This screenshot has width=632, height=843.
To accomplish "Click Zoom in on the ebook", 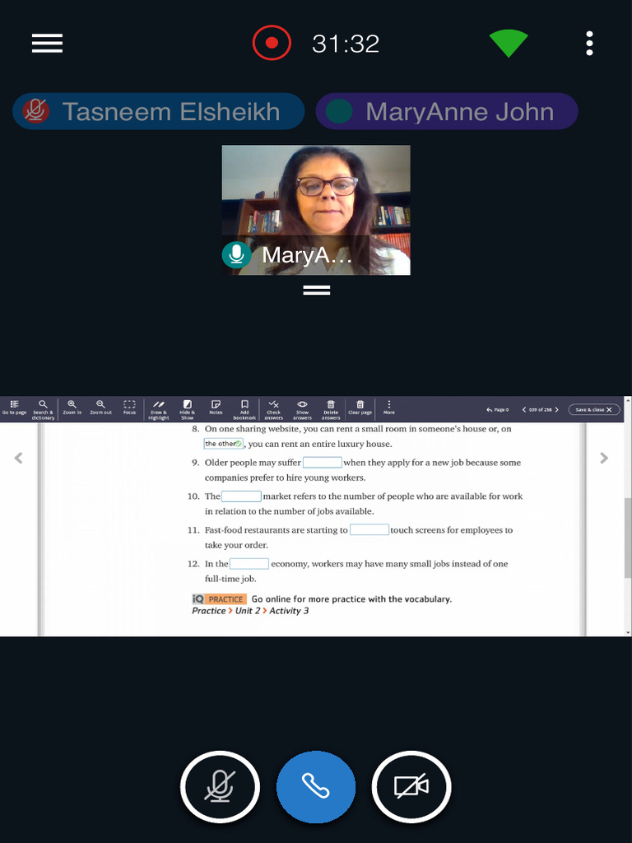I will [72, 408].
